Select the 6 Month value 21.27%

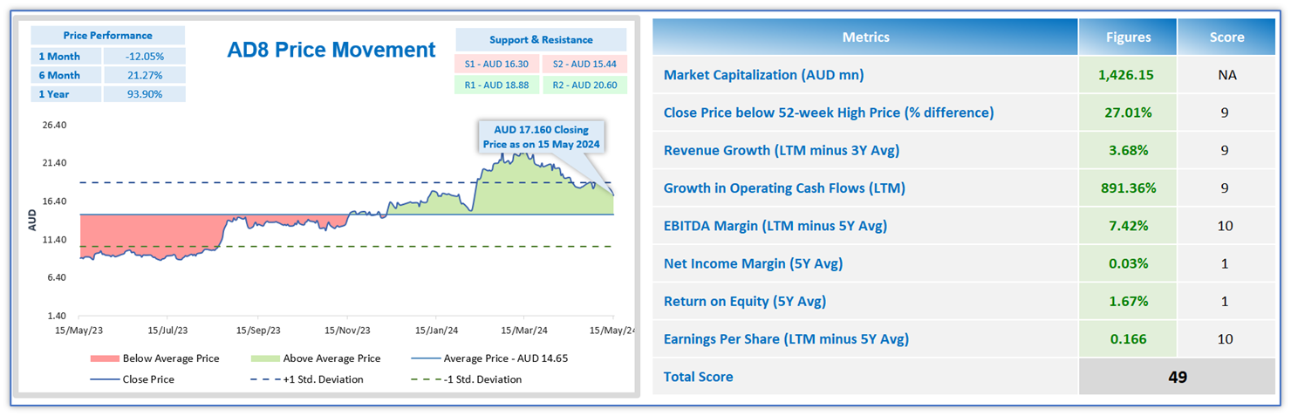click(144, 75)
